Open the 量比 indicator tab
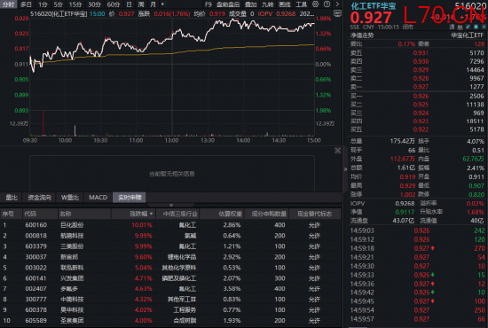This screenshot has height=328, width=488. tap(12, 198)
